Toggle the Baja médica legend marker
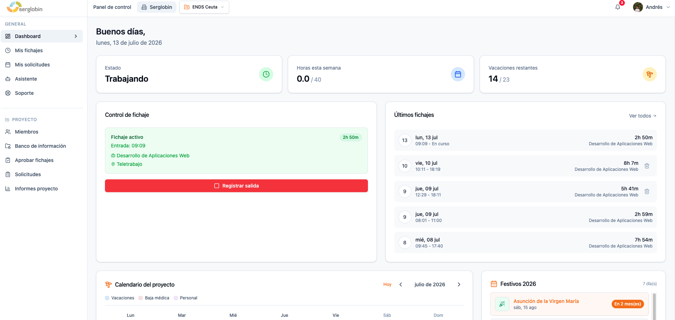The image size is (675, 320). [x=141, y=298]
